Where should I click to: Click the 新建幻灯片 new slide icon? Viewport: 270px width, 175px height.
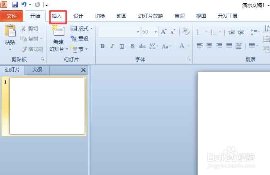[x=58, y=31]
